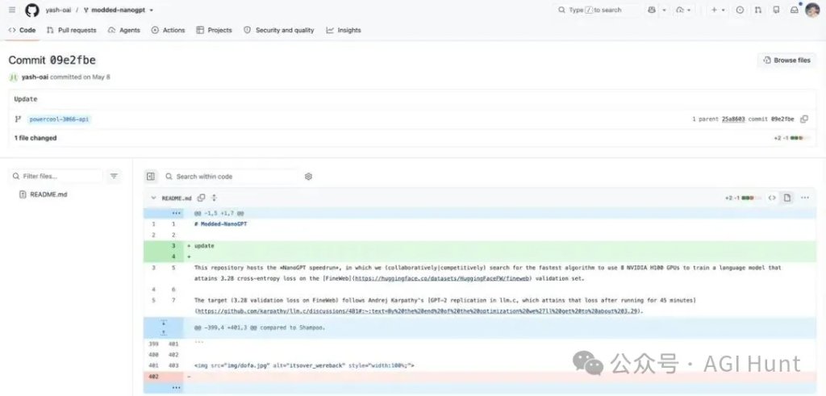The height and width of the screenshot is (396, 826).
Task: Go to the GitHub homepage logo
Action: pos(31,10)
